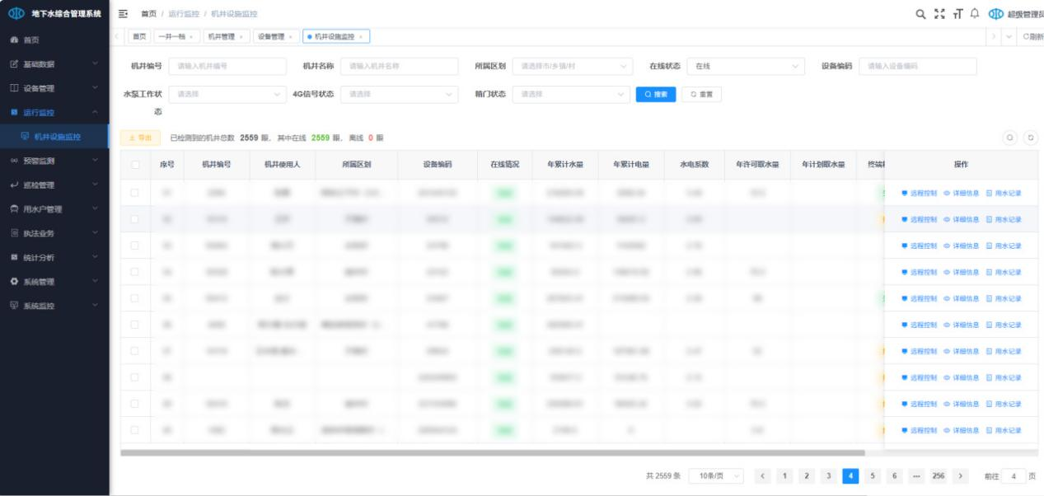
Task: Tick the checkbox of the last table row
Action: (135, 430)
